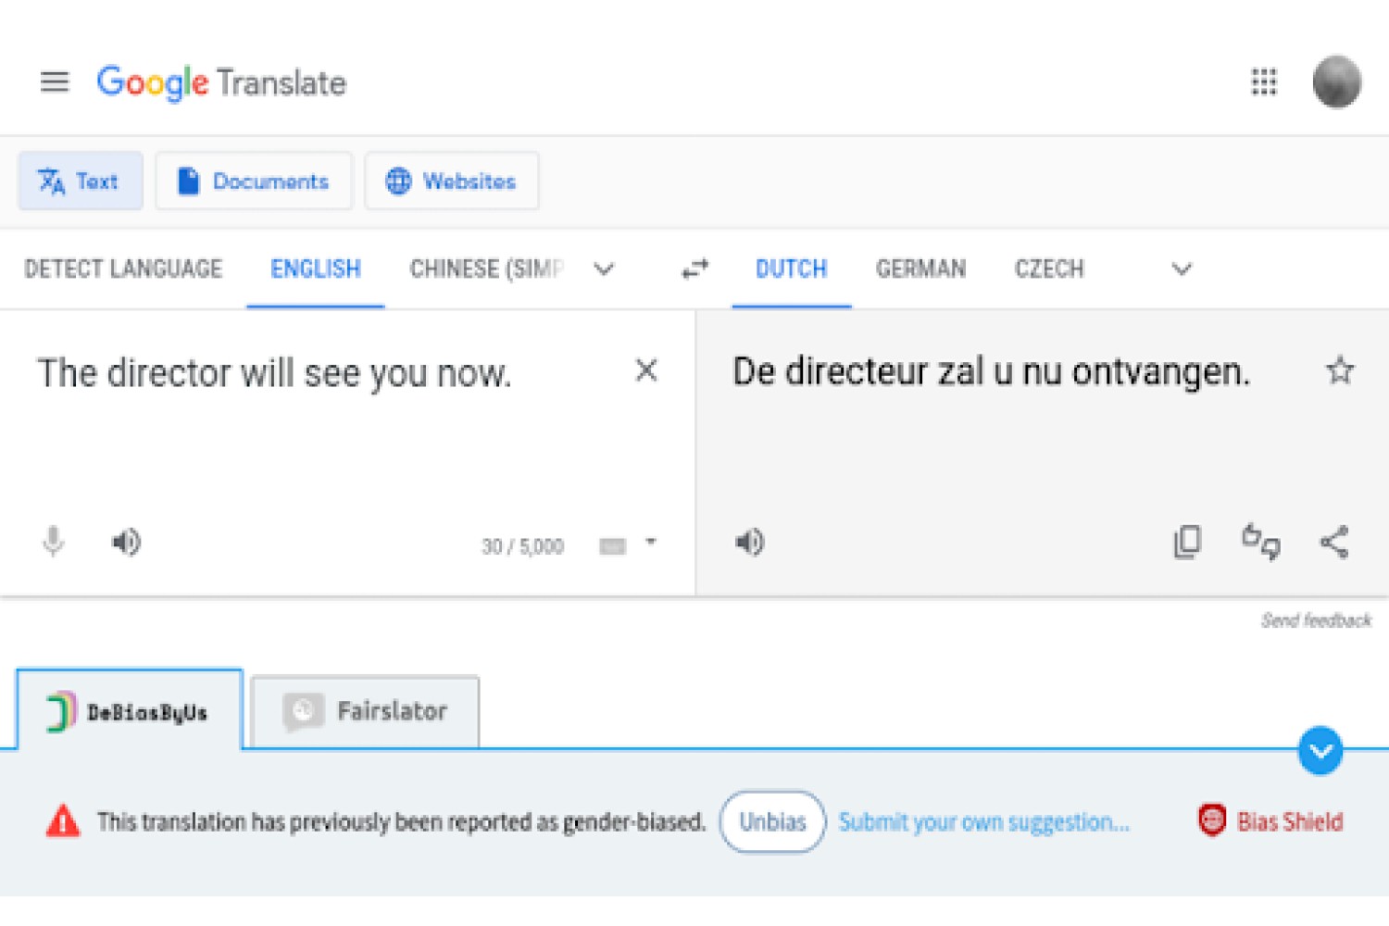Open the Google apps grid
The height and width of the screenshot is (926, 1389).
point(1264,82)
